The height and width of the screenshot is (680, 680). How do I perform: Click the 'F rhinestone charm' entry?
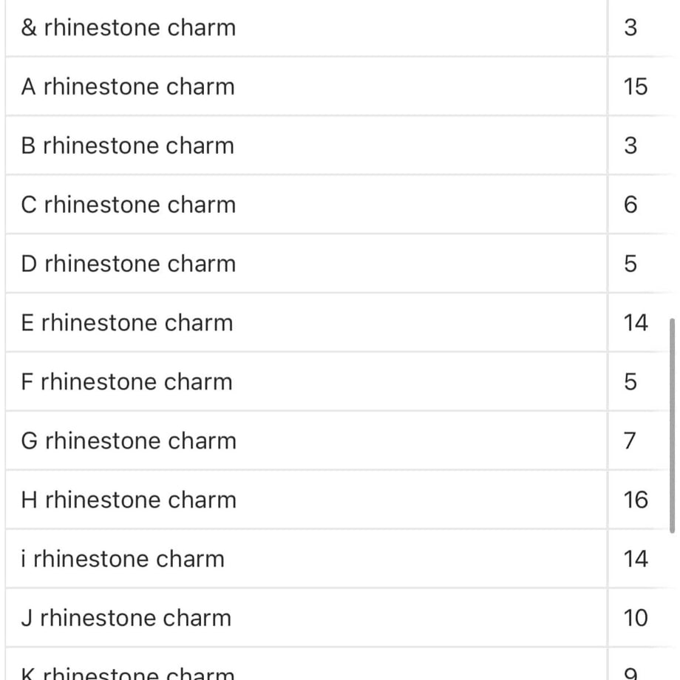pos(306,381)
